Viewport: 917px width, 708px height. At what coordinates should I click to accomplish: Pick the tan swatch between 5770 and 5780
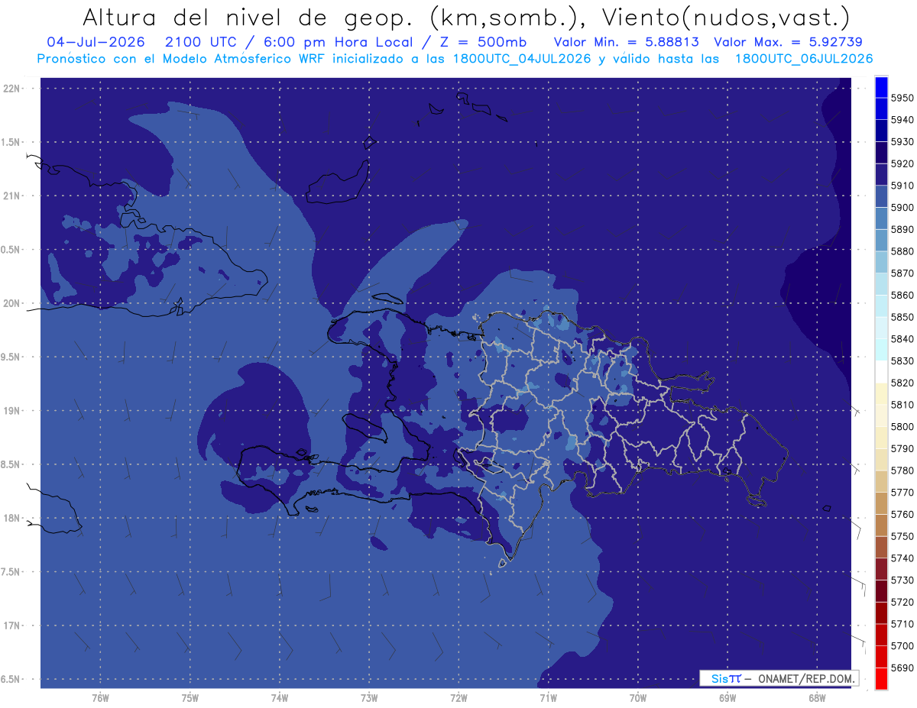click(x=881, y=481)
